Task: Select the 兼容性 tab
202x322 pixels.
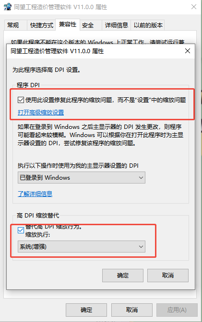Action: (68, 24)
